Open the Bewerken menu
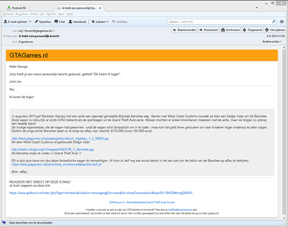 coord(22,14)
